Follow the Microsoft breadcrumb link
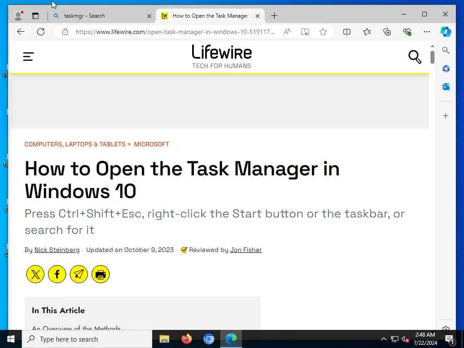 [151, 144]
